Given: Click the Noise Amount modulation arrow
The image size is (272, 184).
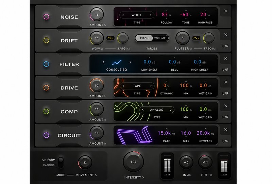Looking at the screenshot, I should tap(105, 25).
